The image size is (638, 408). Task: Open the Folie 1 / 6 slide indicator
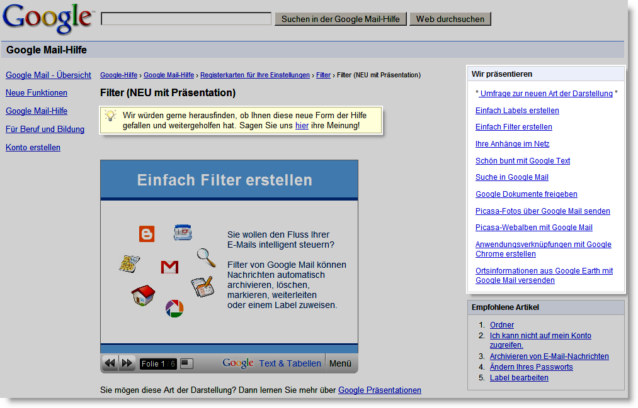158,364
